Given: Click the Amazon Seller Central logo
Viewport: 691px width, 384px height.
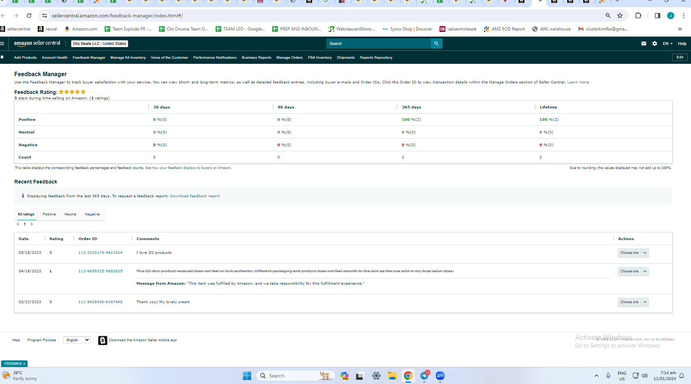Looking at the screenshot, I should coord(37,44).
